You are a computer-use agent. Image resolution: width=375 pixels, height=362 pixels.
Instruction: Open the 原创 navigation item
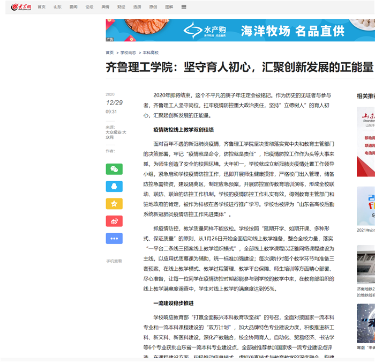click(x=153, y=7)
